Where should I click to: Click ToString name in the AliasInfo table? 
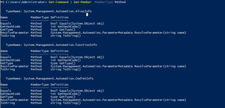[x=8, y=36]
